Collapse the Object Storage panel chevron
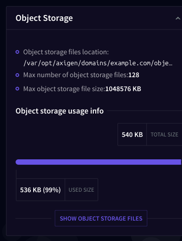This screenshot has width=182, height=241. click(x=178, y=18)
